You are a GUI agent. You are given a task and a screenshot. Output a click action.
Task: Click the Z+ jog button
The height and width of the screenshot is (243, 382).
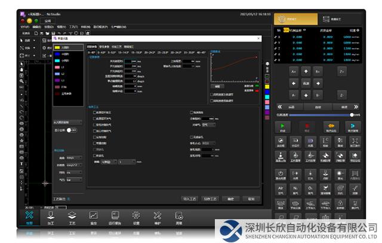341,71
